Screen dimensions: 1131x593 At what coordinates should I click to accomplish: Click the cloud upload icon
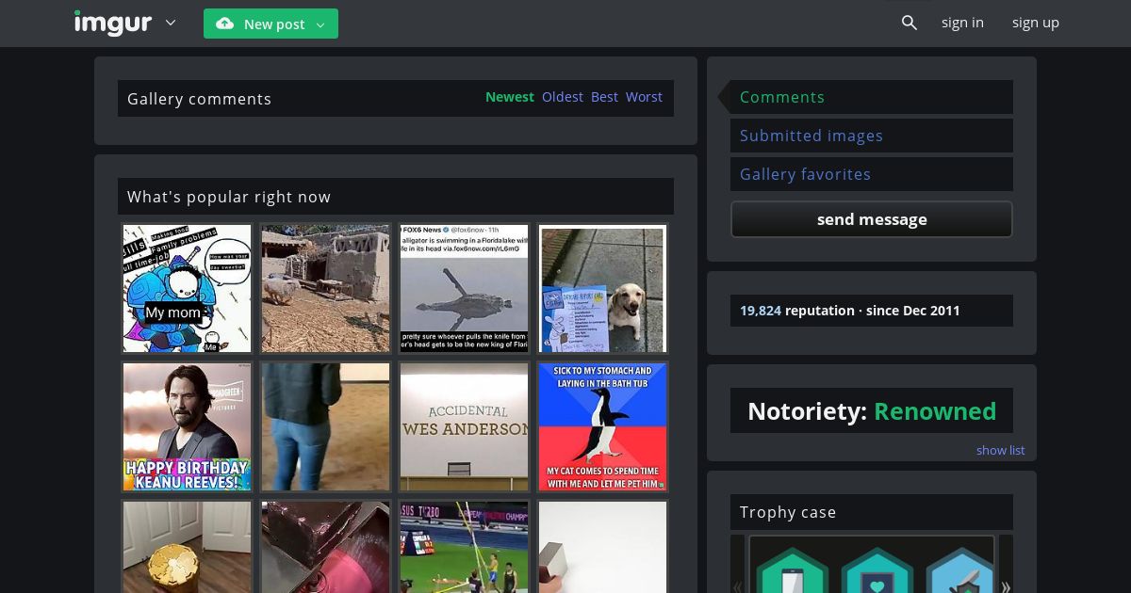pyautogui.click(x=225, y=24)
